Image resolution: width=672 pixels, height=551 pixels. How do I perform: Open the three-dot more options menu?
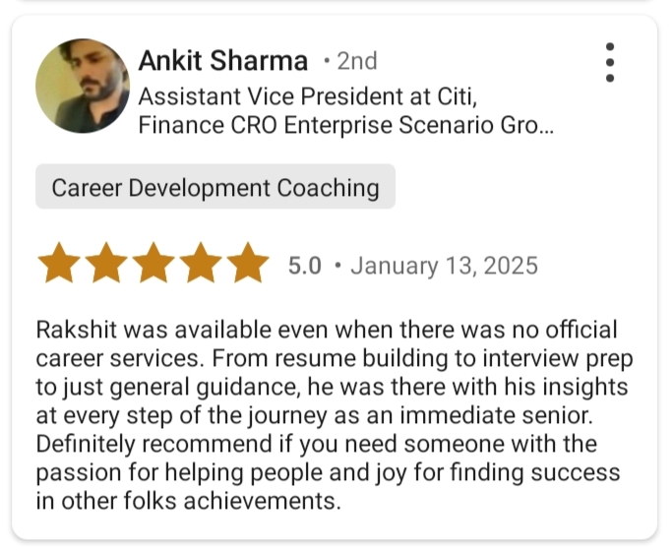click(x=610, y=63)
